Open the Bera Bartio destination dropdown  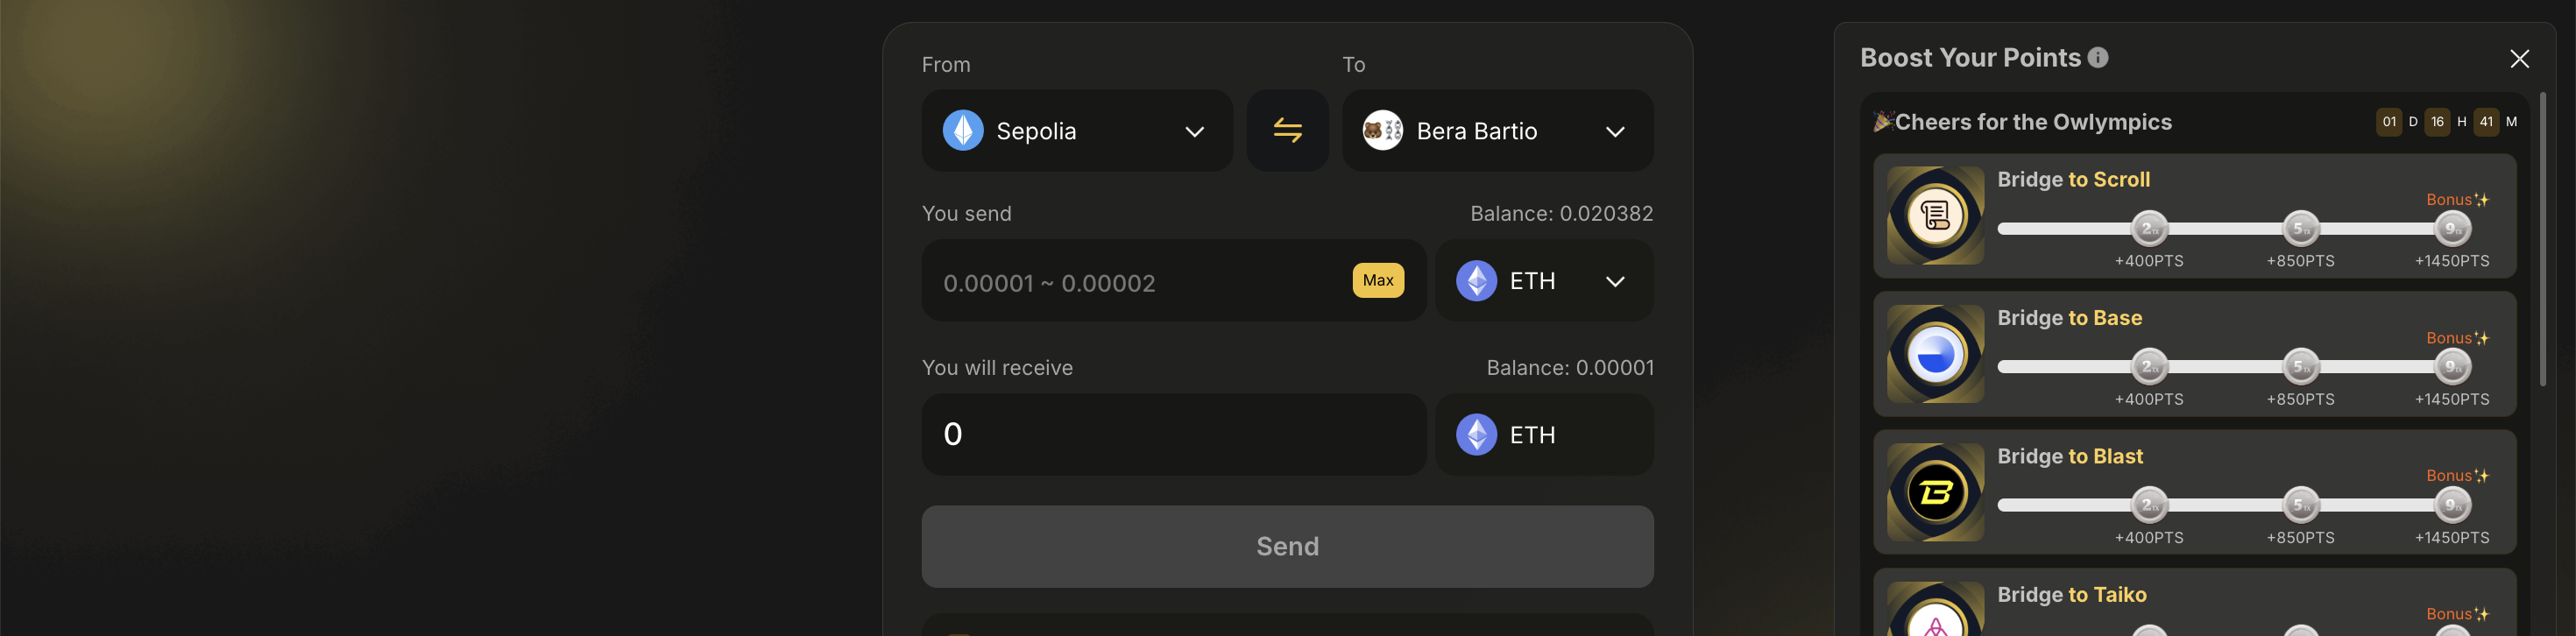tap(1497, 131)
